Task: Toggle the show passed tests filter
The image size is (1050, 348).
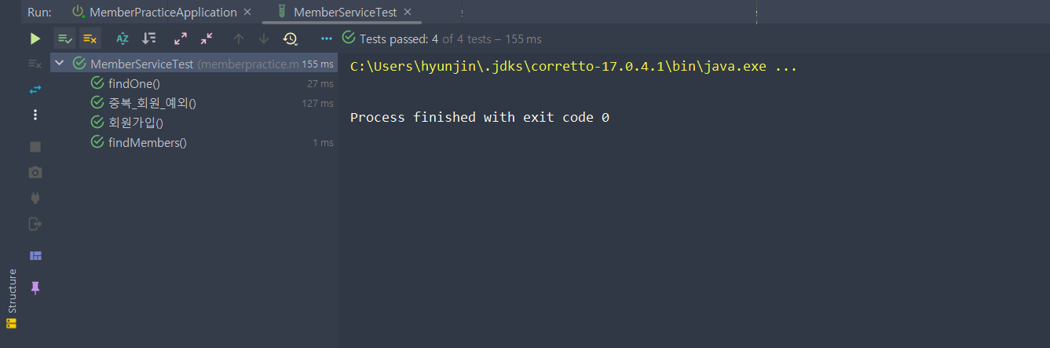Action: pos(64,38)
